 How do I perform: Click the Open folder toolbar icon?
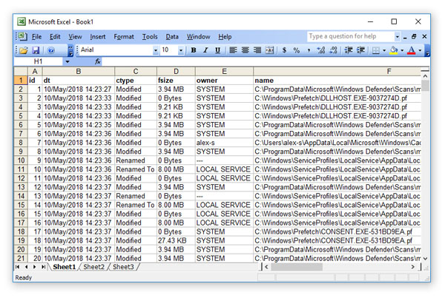[x=24, y=50]
